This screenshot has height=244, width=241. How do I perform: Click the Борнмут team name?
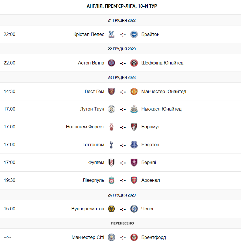click(151, 127)
